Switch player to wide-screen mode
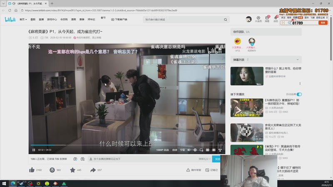 (x=207, y=150)
